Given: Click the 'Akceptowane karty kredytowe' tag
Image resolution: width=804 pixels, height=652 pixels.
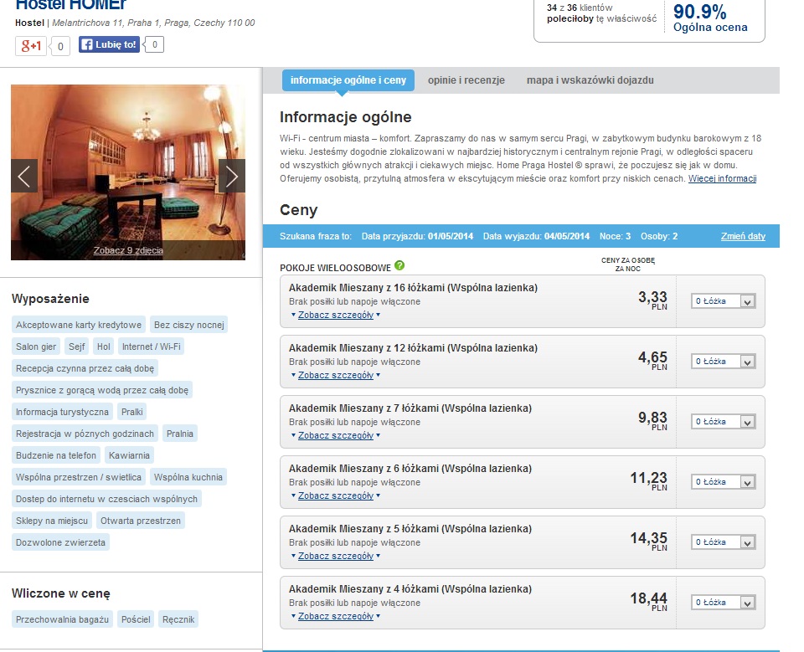Looking at the screenshot, I should (79, 325).
